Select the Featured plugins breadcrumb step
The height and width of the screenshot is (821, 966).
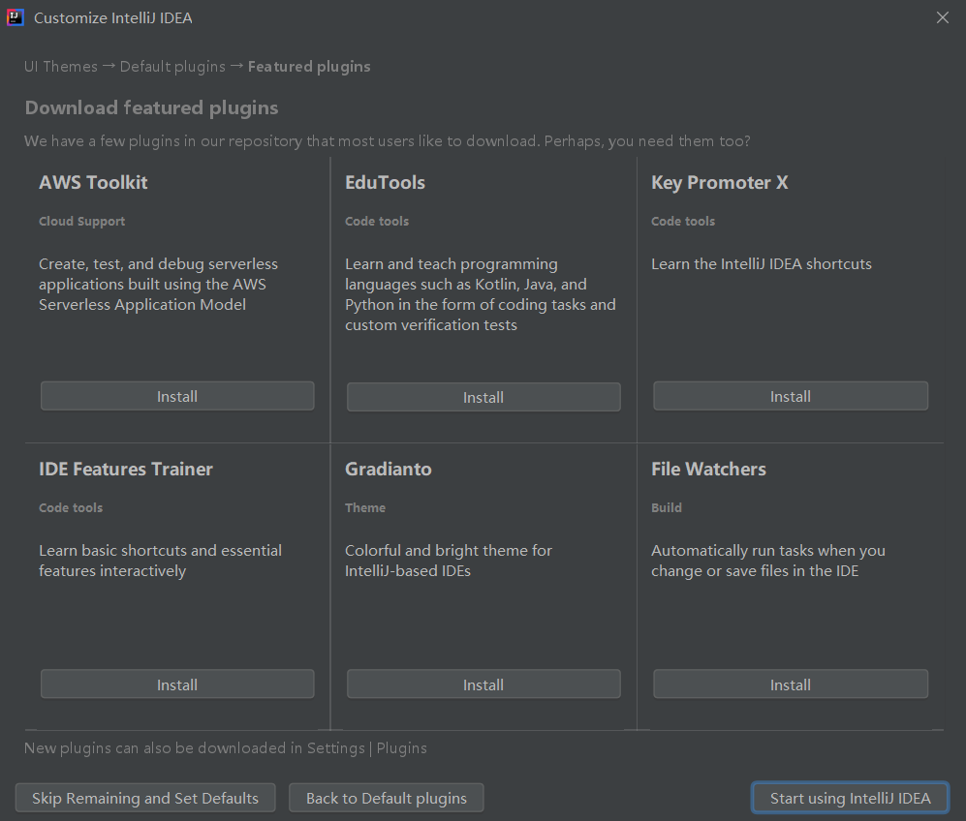click(309, 67)
